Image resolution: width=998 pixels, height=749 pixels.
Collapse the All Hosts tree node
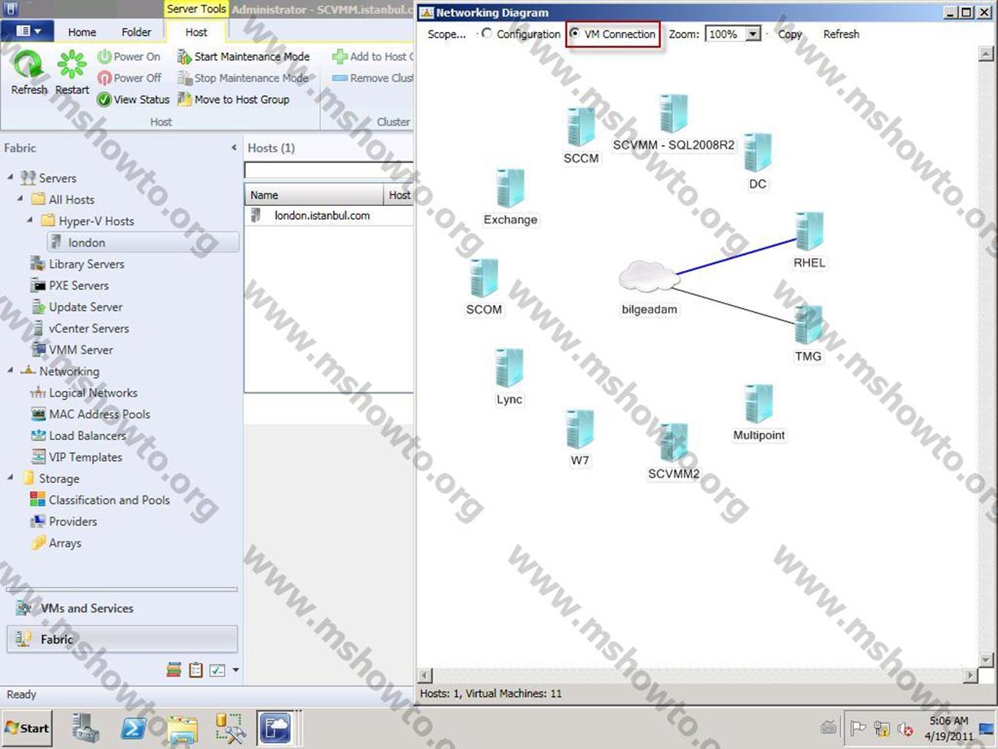pos(20,198)
